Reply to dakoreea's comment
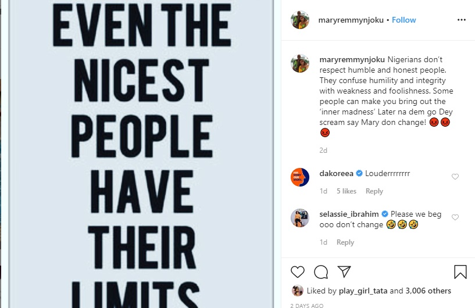The height and width of the screenshot is (308, 475). click(374, 191)
